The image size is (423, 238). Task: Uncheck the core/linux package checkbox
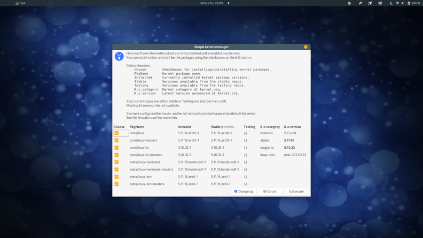117,133
